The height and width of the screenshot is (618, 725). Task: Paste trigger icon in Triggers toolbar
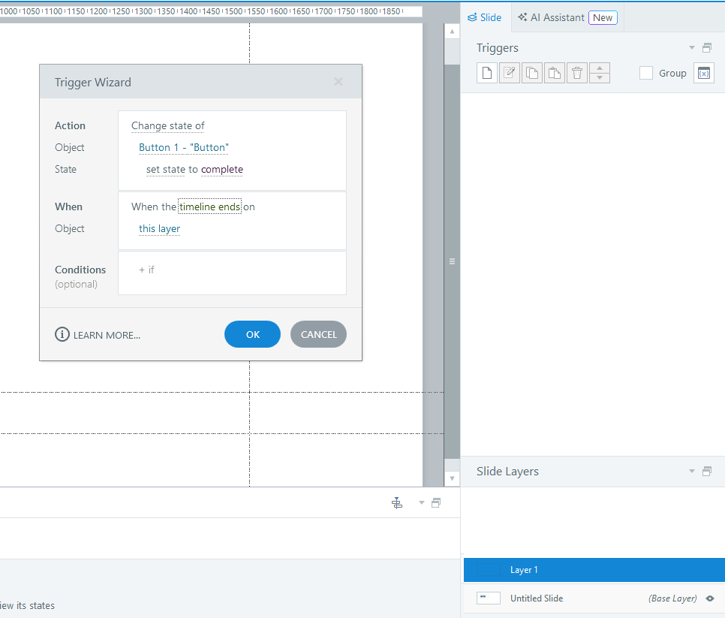click(555, 73)
